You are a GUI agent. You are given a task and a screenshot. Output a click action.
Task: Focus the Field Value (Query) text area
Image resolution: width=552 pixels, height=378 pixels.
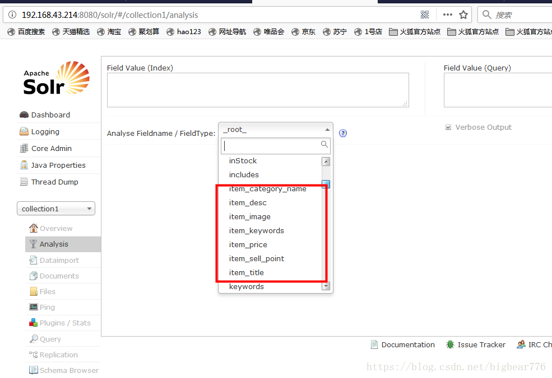click(498, 90)
